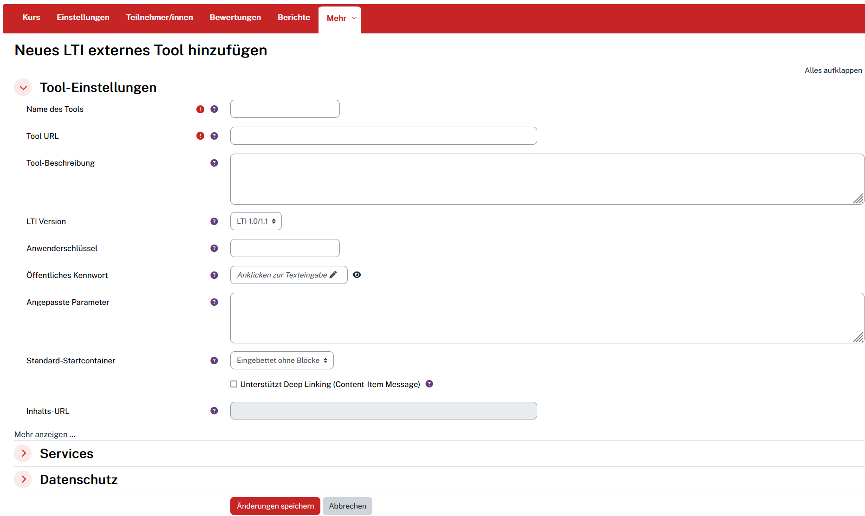Screen dimensions: 865x516
Task: Click help icon next to Name des Tools
Action: [214, 109]
